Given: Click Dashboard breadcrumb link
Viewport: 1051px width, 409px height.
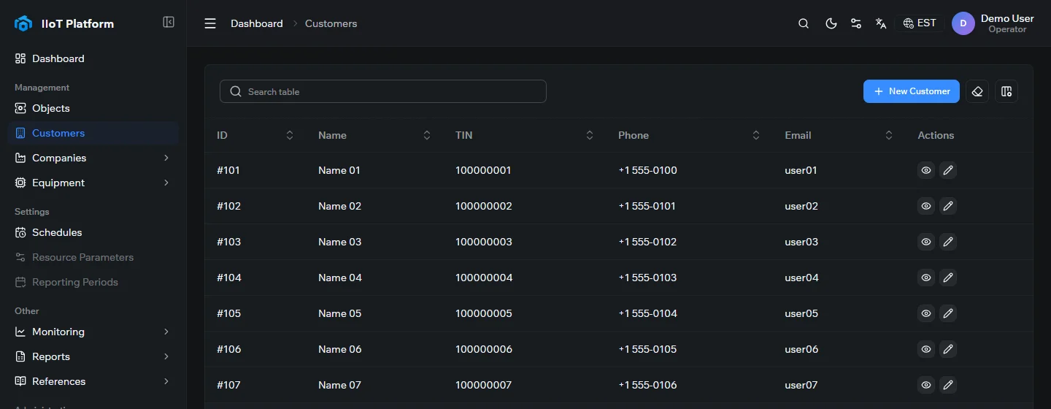Looking at the screenshot, I should pos(257,23).
